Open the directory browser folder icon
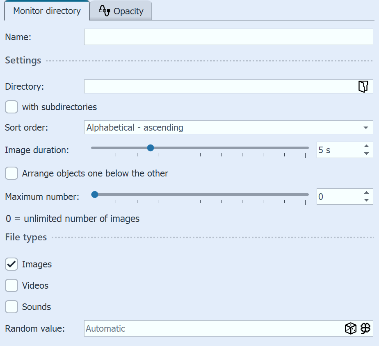This screenshot has height=346, width=379. coord(363,86)
